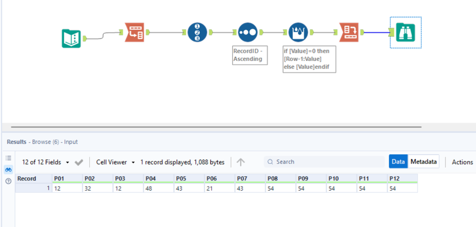
Task: Select the Transpose tool icon
Action: (x=134, y=32)
